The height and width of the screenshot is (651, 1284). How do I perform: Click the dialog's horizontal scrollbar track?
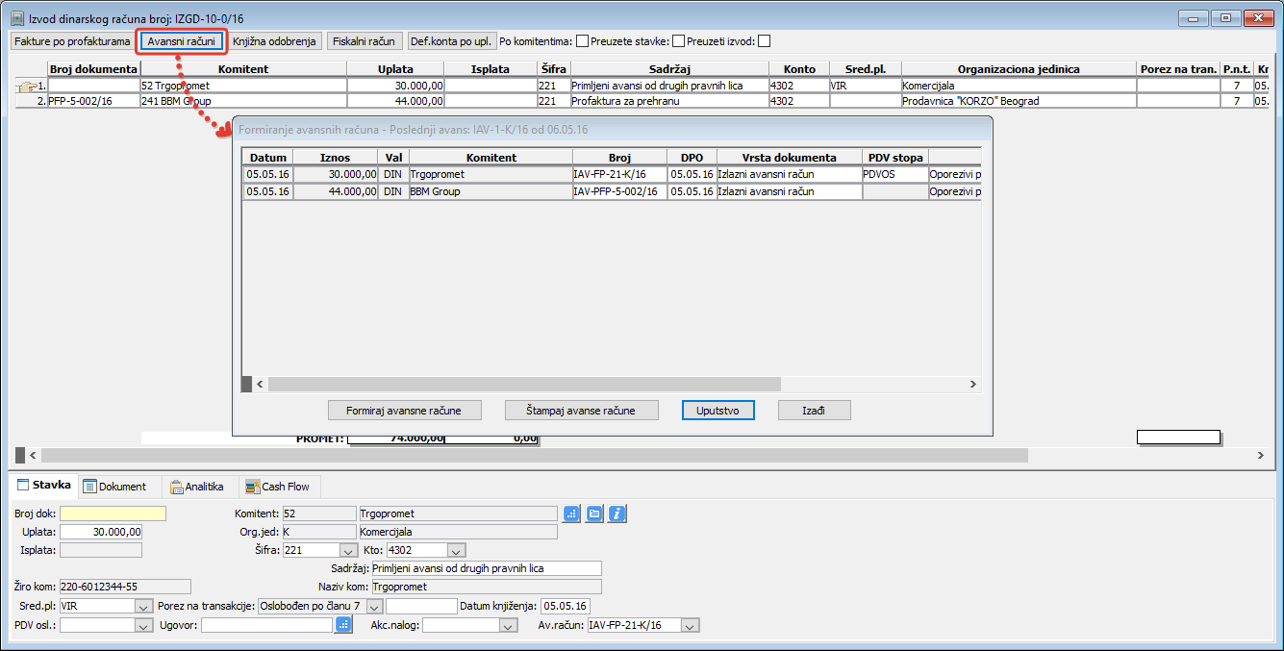(616, 384)
